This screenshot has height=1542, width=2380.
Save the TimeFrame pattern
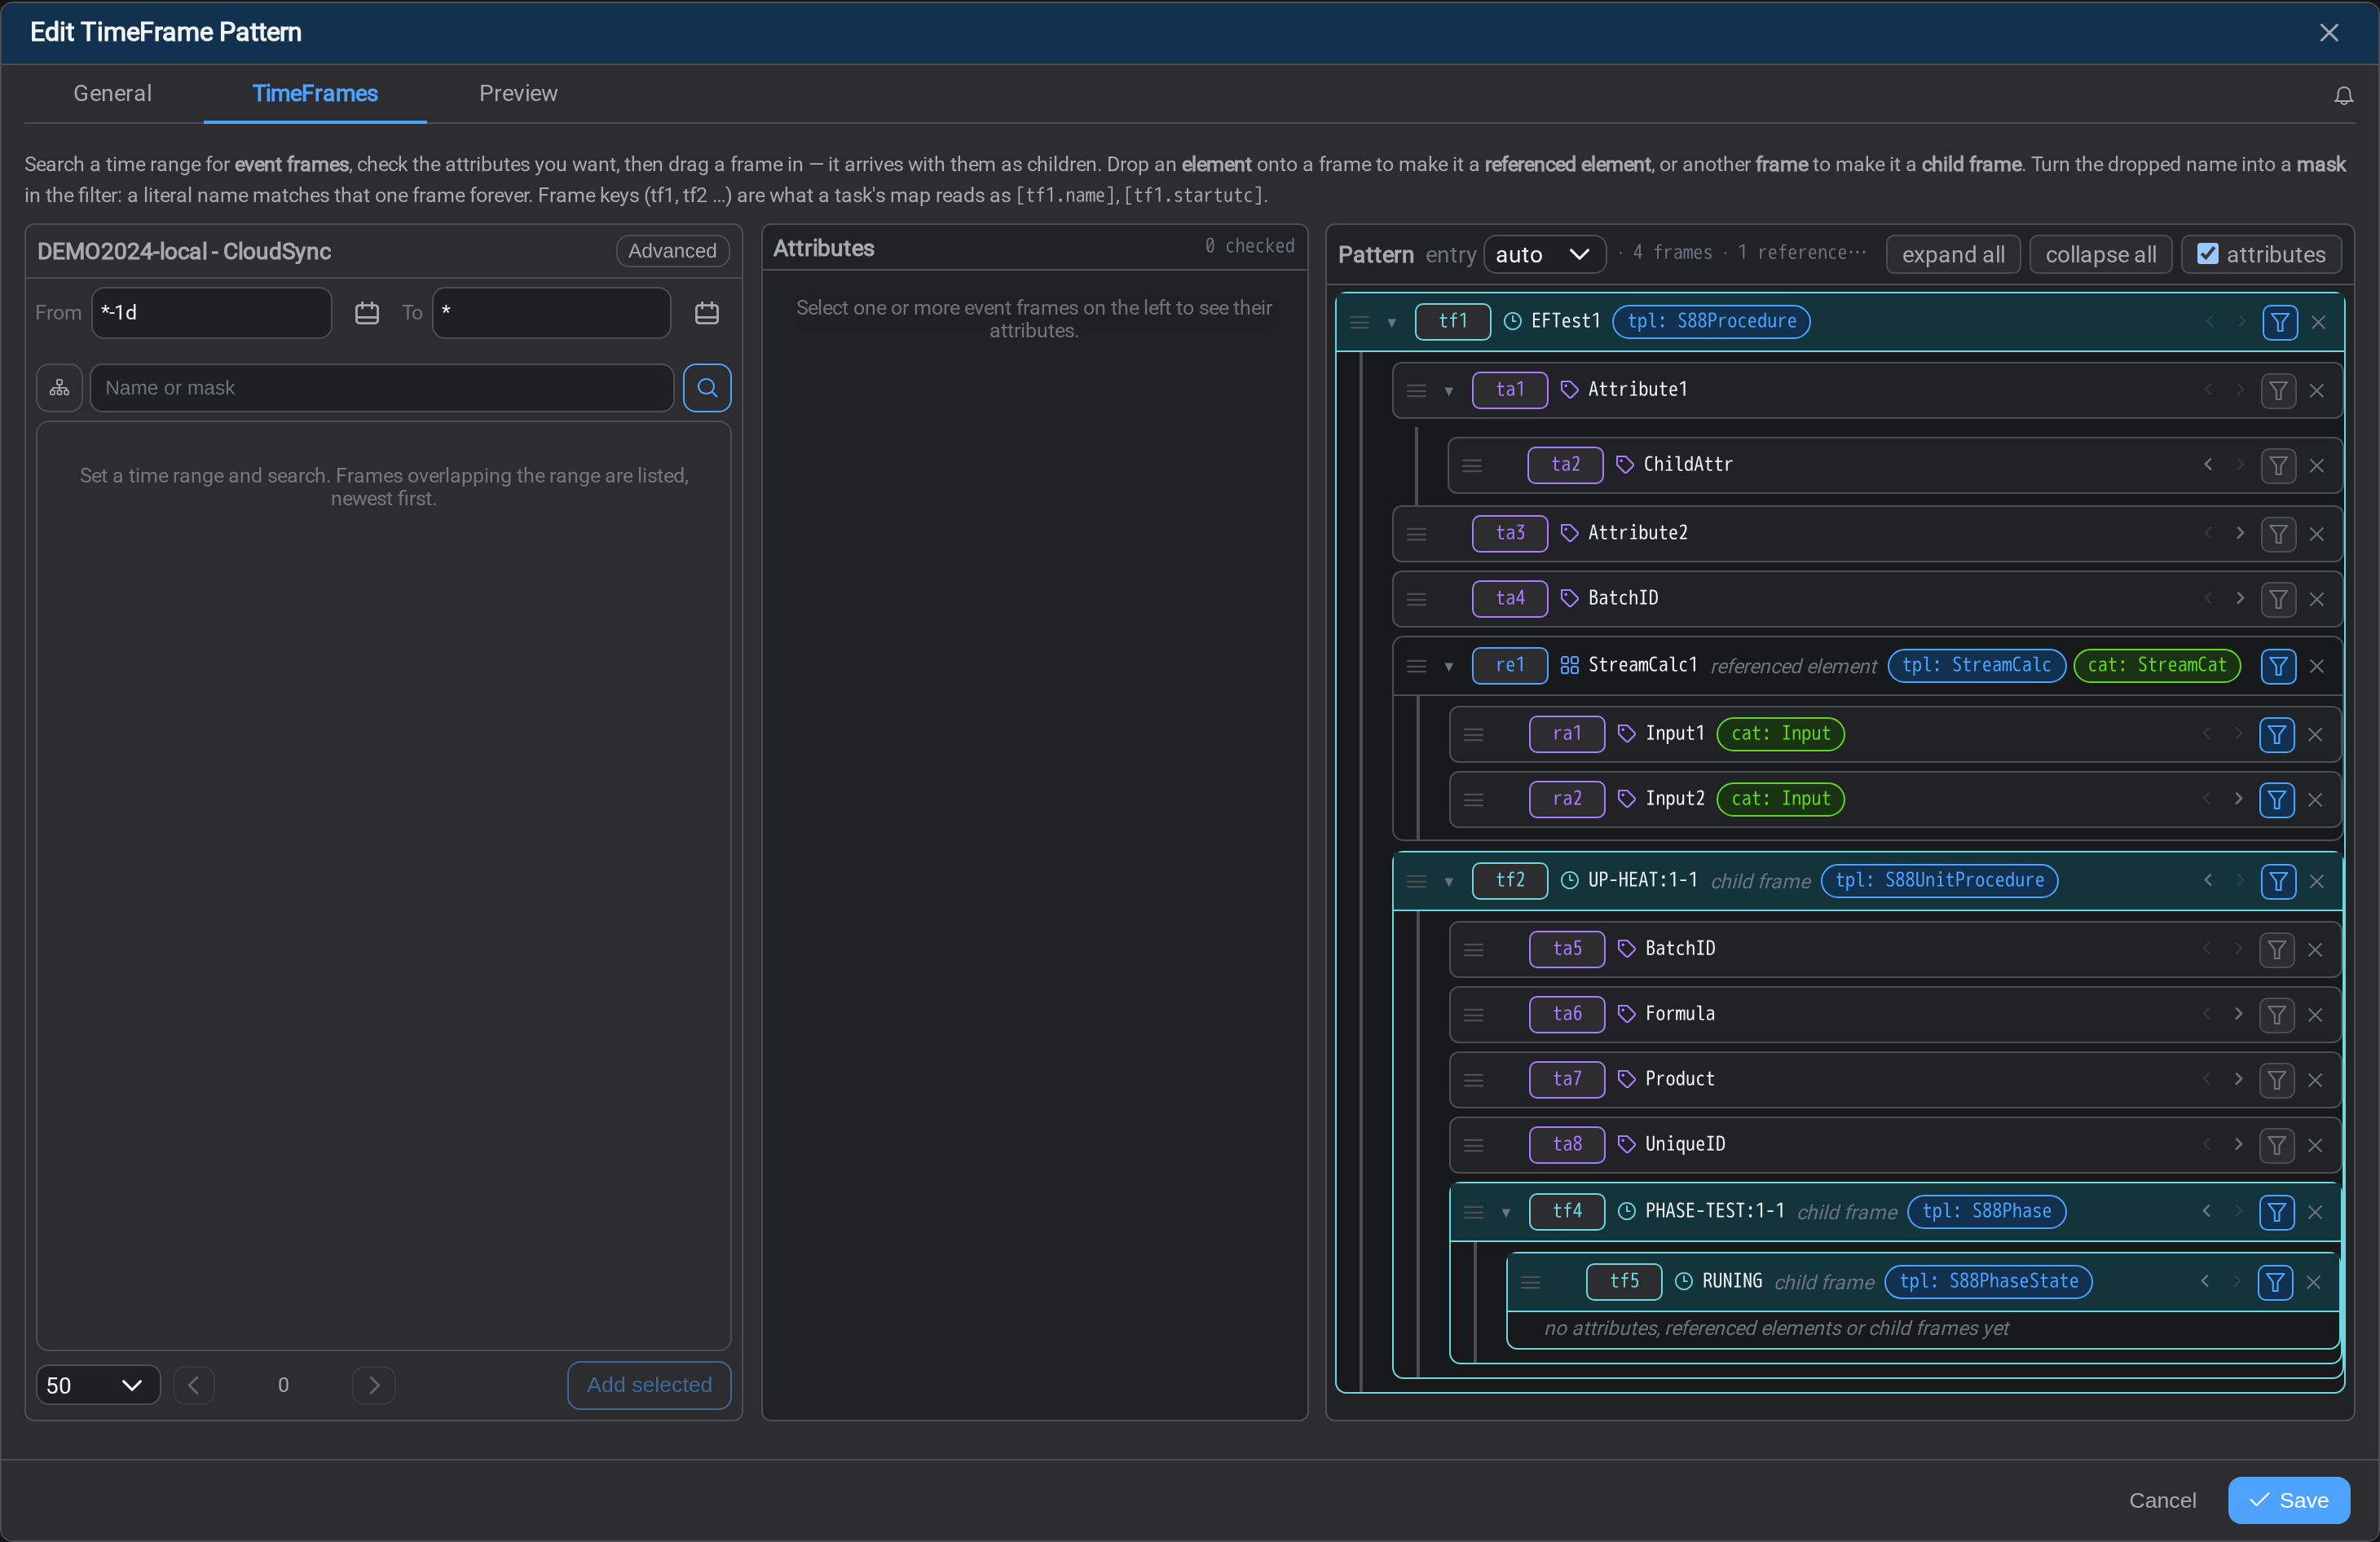coord(2288,1501)
